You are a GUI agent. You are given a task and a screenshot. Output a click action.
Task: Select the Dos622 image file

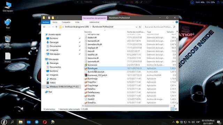click(91, 99)
